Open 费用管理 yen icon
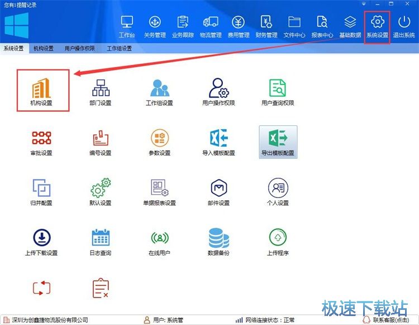The height and width of the screenshot is (325, 419). (239, 27)
